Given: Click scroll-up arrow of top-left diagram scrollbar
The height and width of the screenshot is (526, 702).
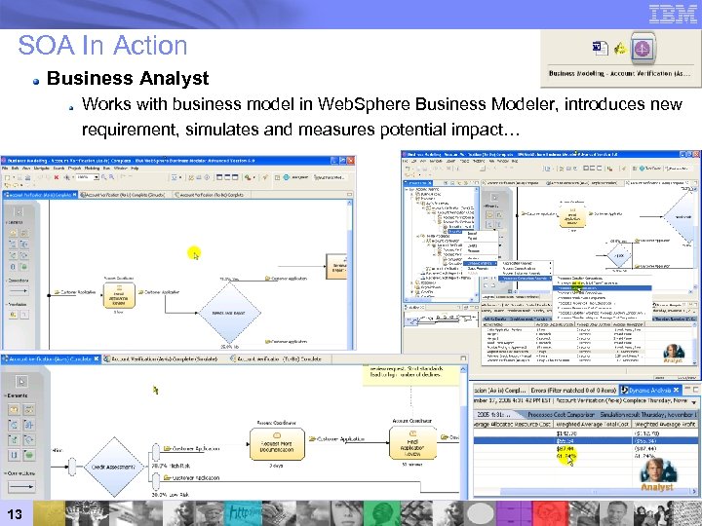Looking at the screenshot, I should point(349,203).
